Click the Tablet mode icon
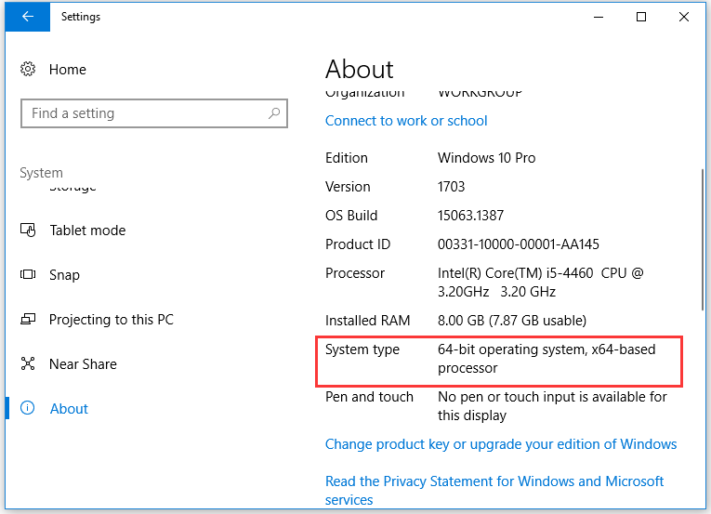Image resolution: width=711 pixels, height=514 pixels. [28, 230]
